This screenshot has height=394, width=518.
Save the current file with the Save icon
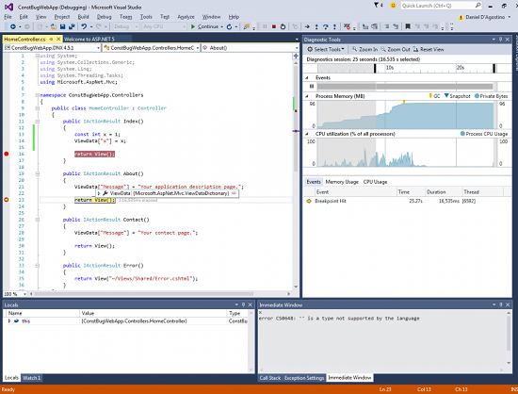(62, 26)
